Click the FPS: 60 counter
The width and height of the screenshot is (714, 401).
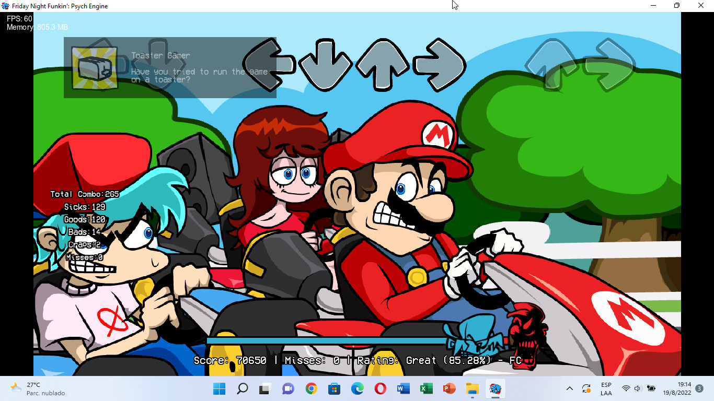tap(19, 19)
